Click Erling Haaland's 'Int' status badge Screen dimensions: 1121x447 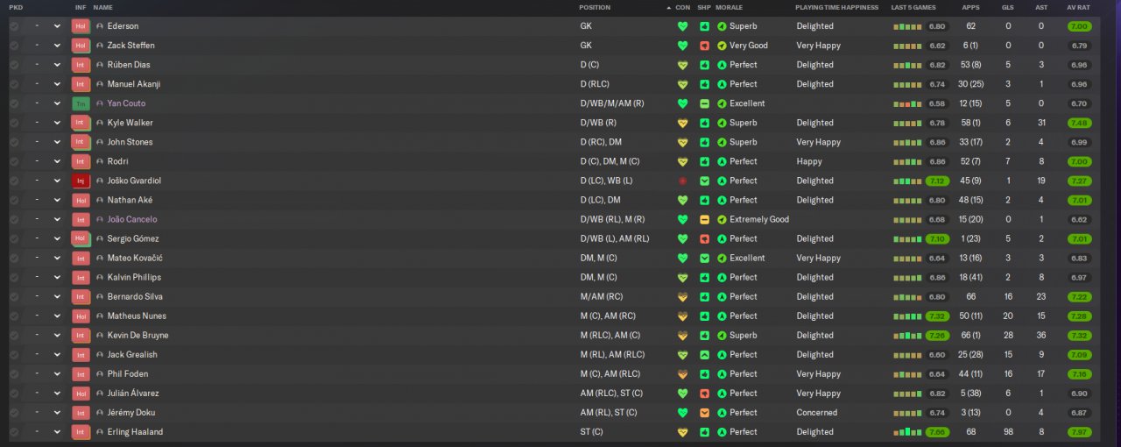coord(81,432)
